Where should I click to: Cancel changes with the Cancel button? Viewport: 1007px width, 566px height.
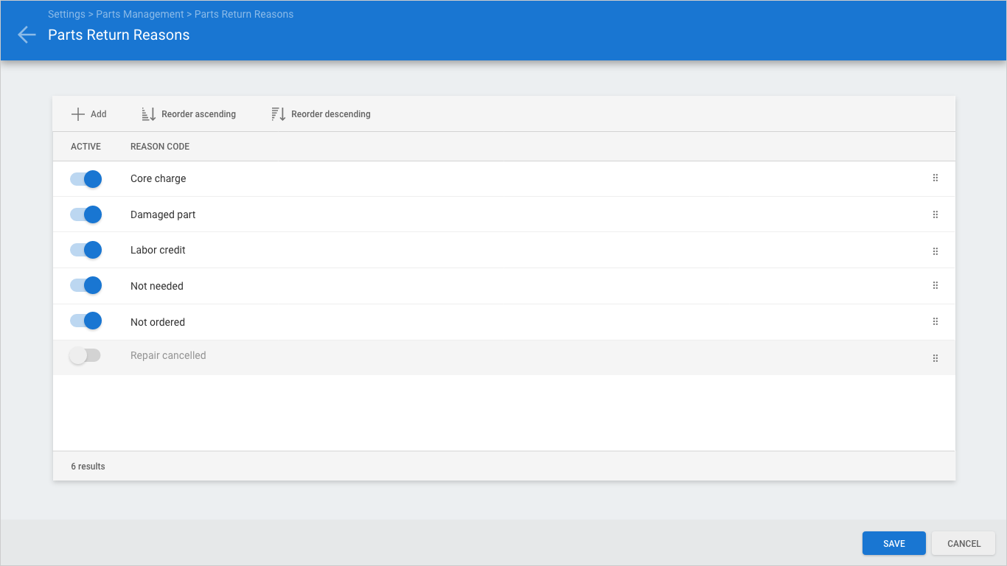[x=964, y=543]
